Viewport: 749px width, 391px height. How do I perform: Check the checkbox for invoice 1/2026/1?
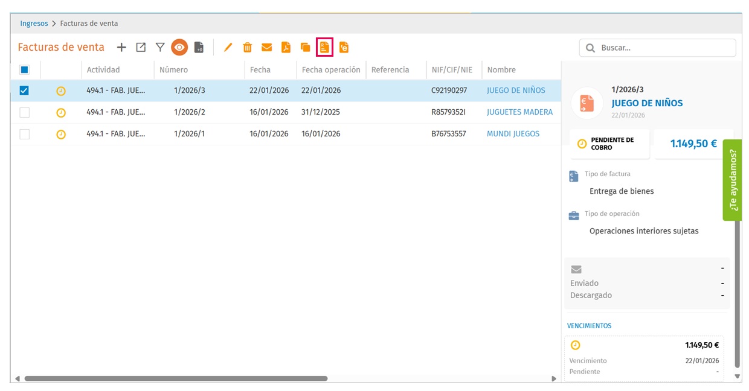[24, 134]
